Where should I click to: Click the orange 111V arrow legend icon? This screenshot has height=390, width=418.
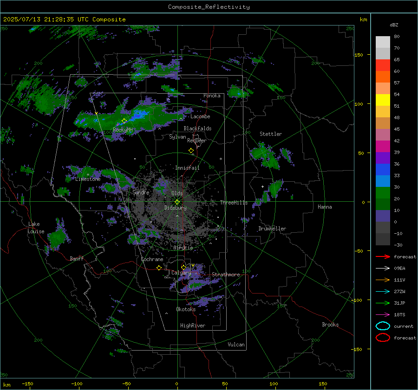coord(383,280)
